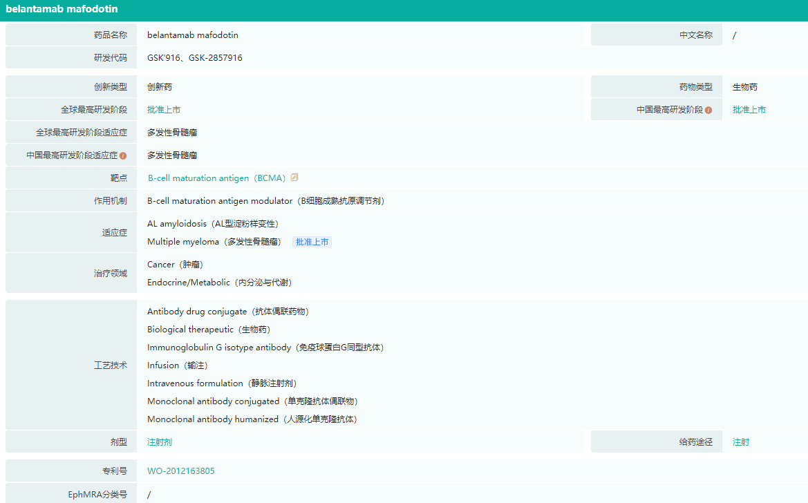
Task: Open 批准上市 link in 中国最高研发阶段 row
Action: click(x=749, y=110)
